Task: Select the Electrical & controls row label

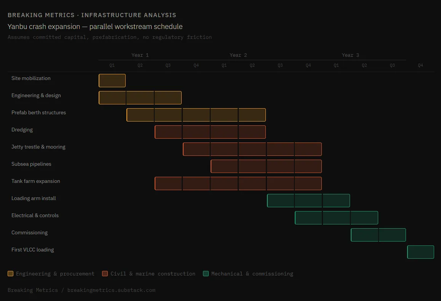Action: click(x=35, y=216)
